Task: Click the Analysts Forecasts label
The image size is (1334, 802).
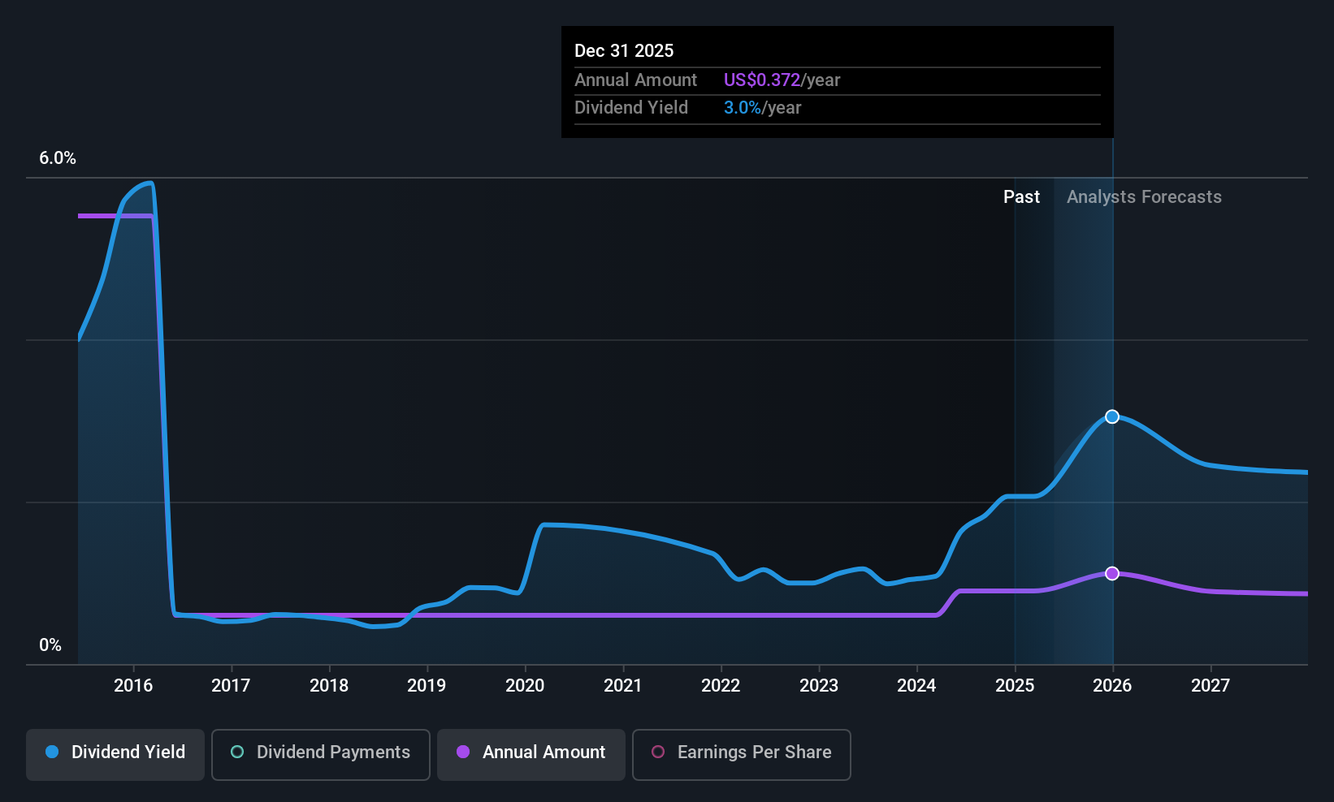Action: point(1144,197)
